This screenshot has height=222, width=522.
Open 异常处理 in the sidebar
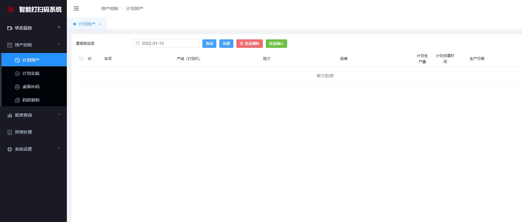coord(33,132)
